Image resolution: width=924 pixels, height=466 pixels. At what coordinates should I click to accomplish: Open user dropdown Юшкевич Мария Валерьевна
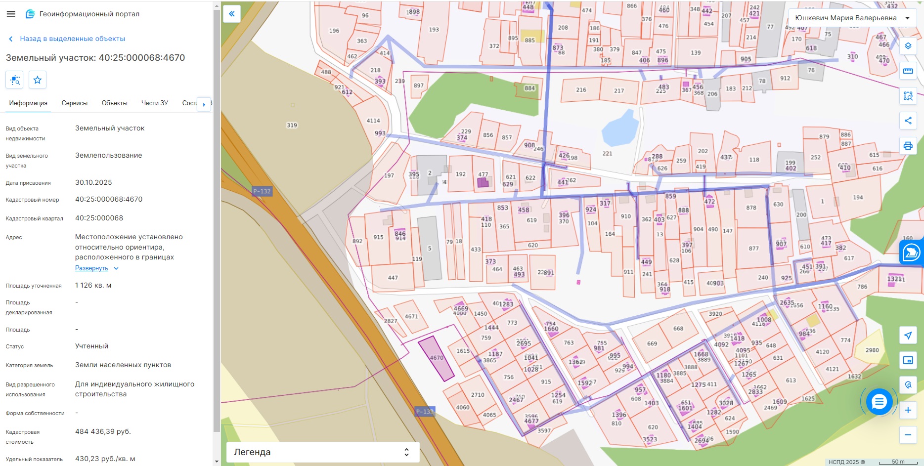pos(852,18)
